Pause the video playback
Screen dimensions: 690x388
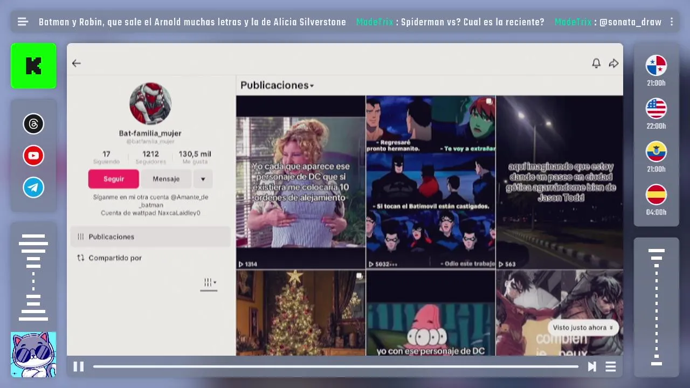pyautogui.click(x=79, y=366)
